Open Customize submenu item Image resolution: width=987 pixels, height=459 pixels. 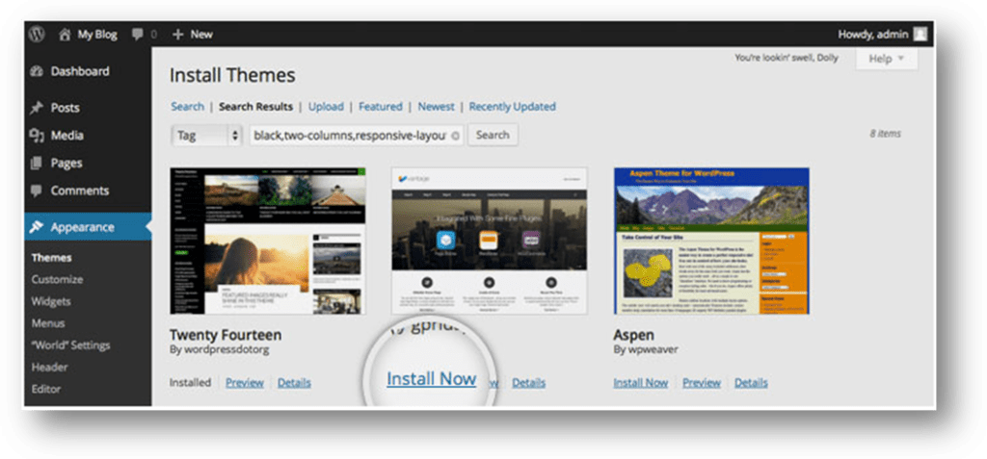click(57, 279)
